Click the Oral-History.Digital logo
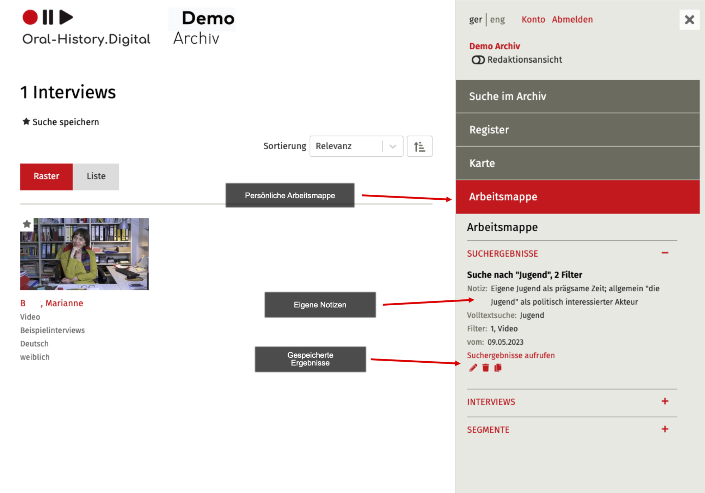This screenshot has height=493, width=705. tap(86, 27)
